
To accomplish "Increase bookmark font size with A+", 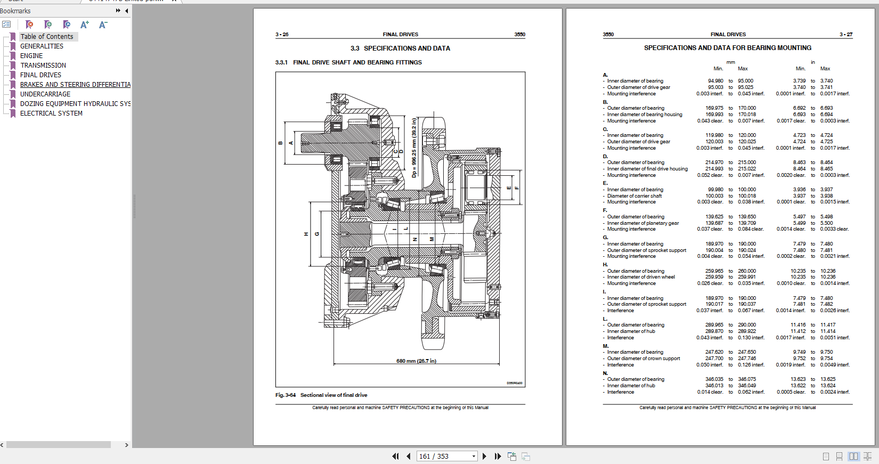I will pyautogui.click(x=85, y=25).
